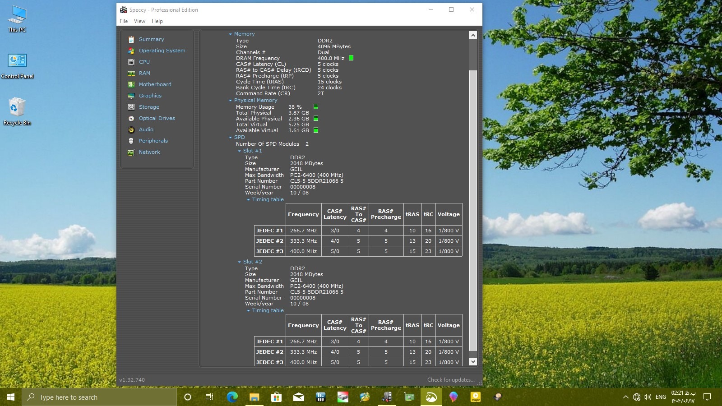This screenshot has height=406, width=722.
Task: Click the Speccy logo in title bar
Action: pos(123,9)
